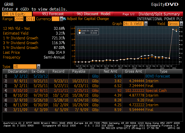Click the Record column header

(58, 71)
